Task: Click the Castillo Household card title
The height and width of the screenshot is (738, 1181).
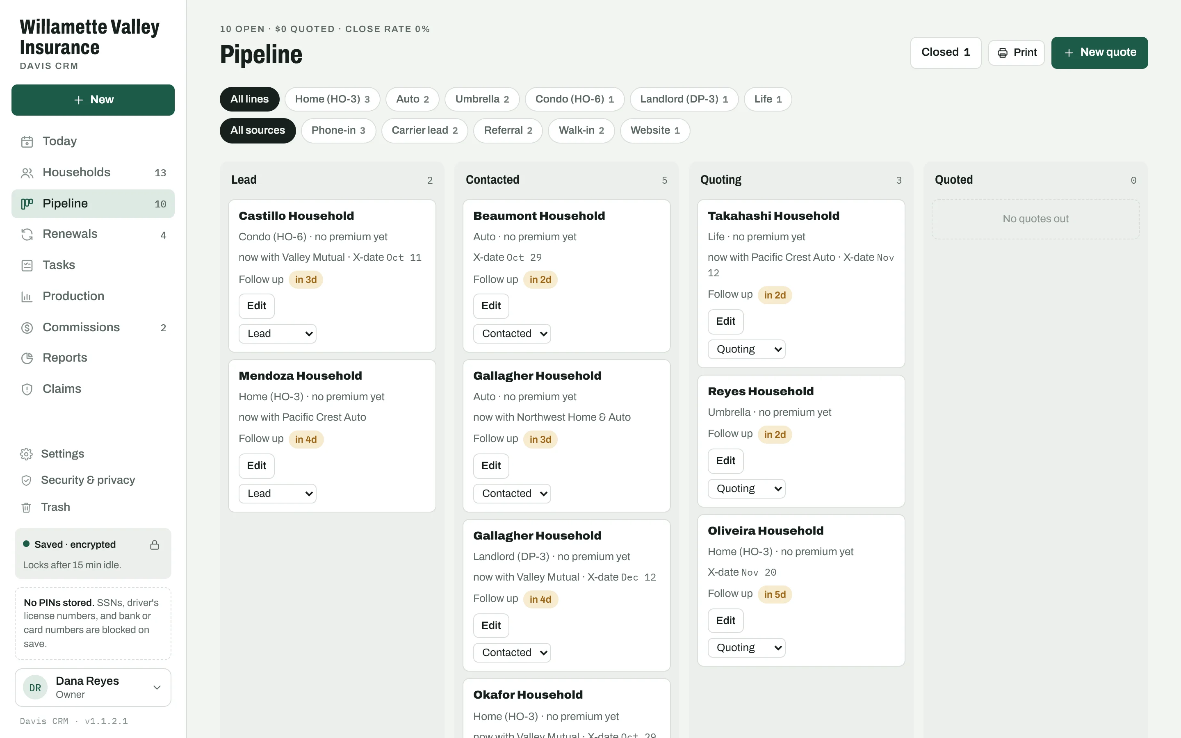Action: coord(296,216)
